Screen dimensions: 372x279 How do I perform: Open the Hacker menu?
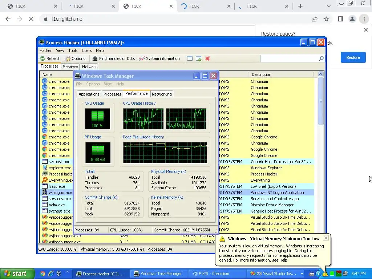45,50
